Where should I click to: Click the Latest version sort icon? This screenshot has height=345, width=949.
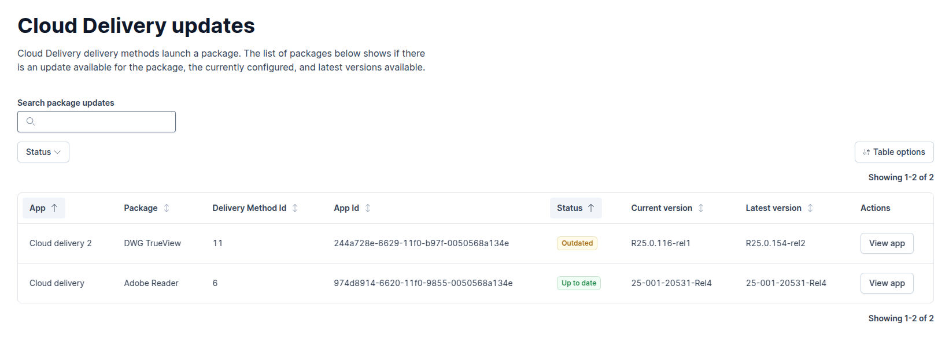point(810,208)
